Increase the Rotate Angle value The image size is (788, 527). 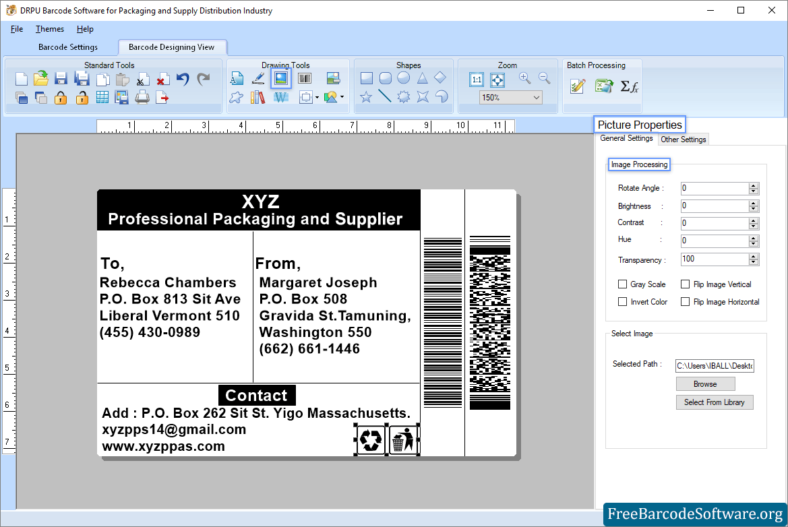coord(753,185)
